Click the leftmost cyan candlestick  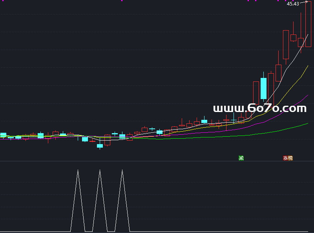[x=3, y=135]
